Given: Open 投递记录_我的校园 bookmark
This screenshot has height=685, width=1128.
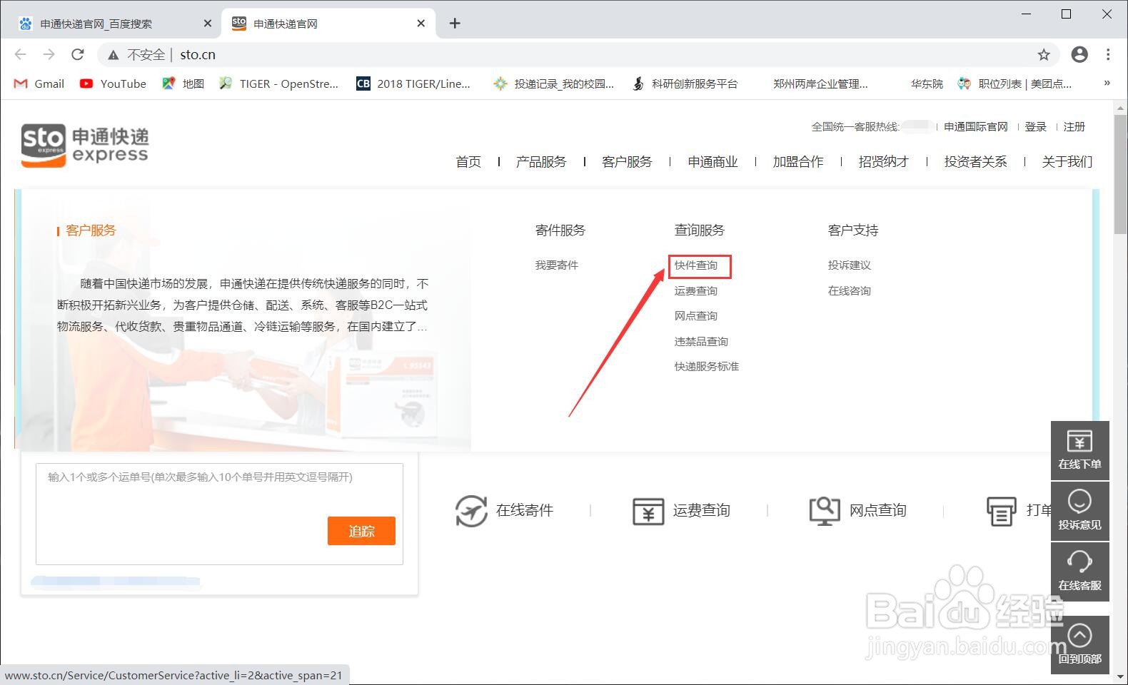Looking at the screenshot, I should coord(553,83).
